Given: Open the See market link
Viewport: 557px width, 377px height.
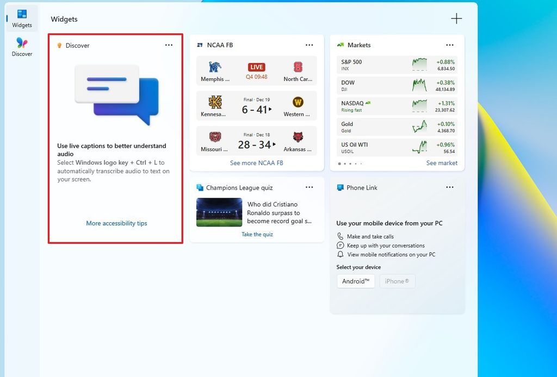Looking at the screenshot, I should [442, 163].
